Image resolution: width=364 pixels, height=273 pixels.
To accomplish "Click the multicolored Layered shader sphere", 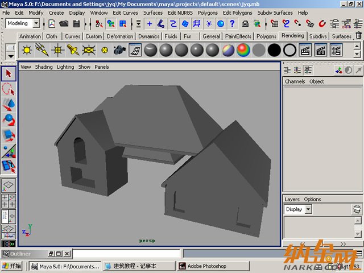I will [x=228, y=50].
